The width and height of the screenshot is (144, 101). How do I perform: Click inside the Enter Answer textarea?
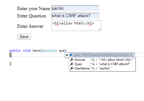[x=76, y=26]
